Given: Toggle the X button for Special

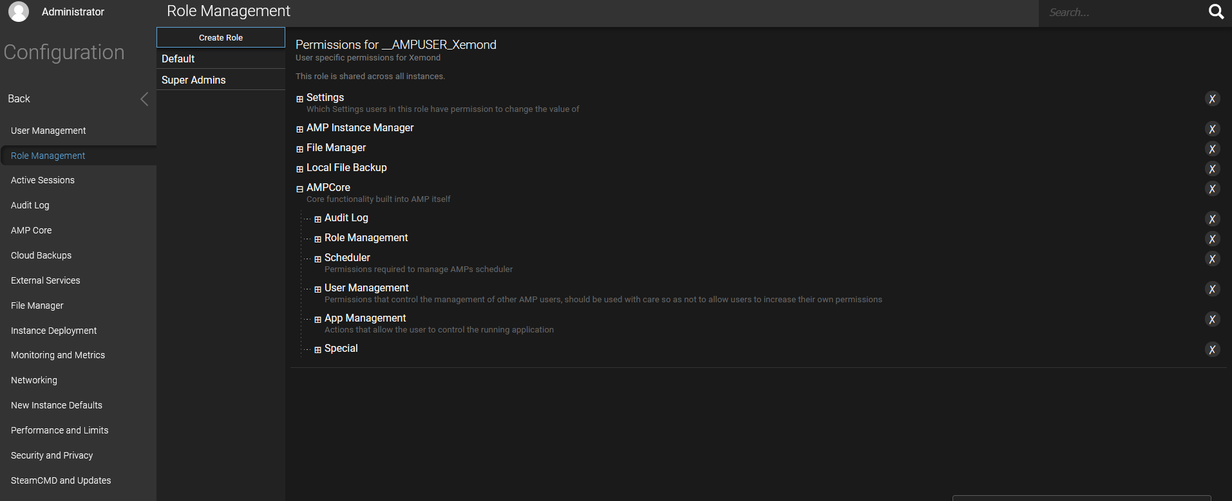Looking at the screenshot, I should coord(1212,349).
